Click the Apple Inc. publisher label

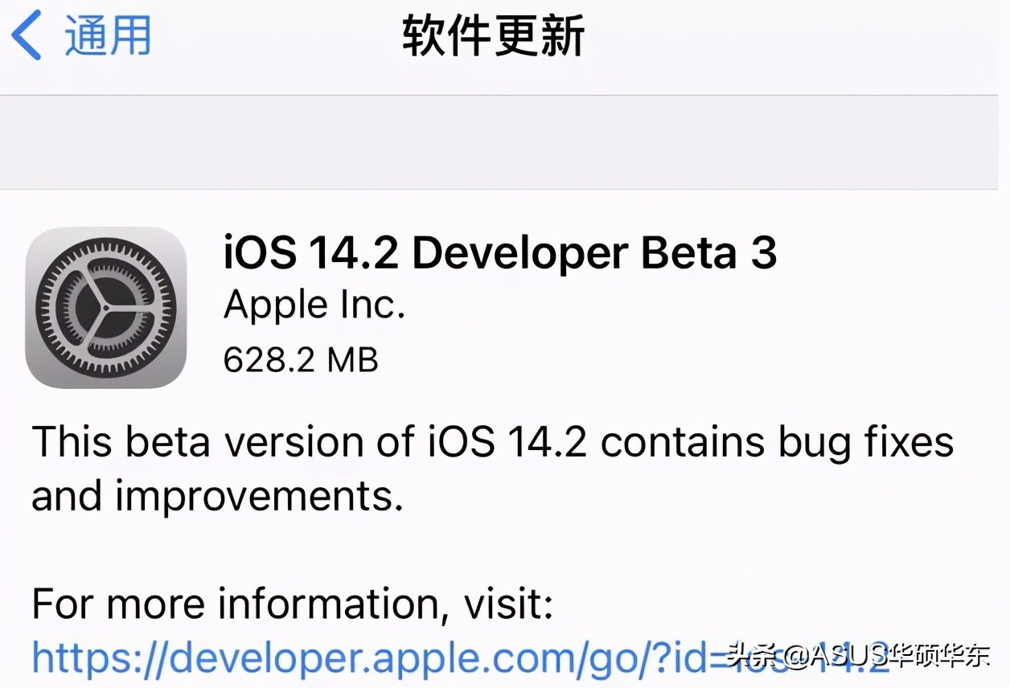pyautogui.click(x=314, y=304)
